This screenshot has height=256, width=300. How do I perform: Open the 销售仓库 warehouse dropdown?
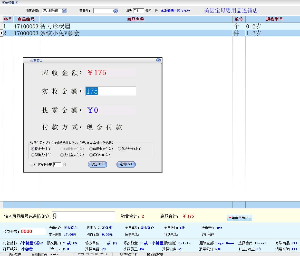(64, 11)
